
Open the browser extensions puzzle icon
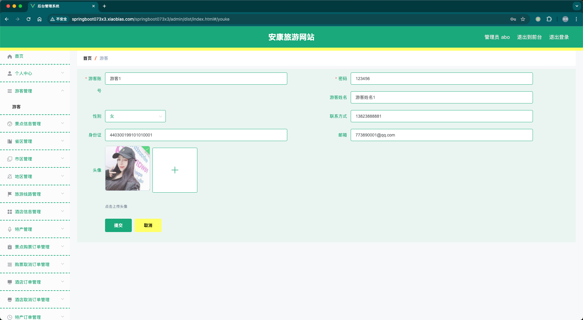pos(549,19)
